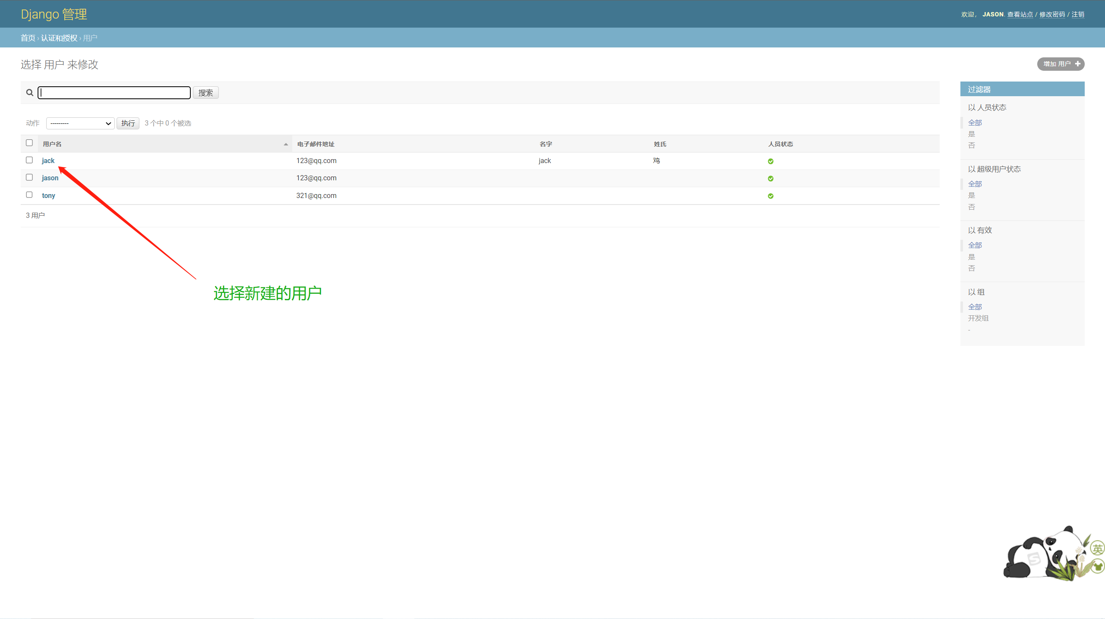Filter staff status by 是
This screenshot has width=1105, height=619.
(971, 134)
